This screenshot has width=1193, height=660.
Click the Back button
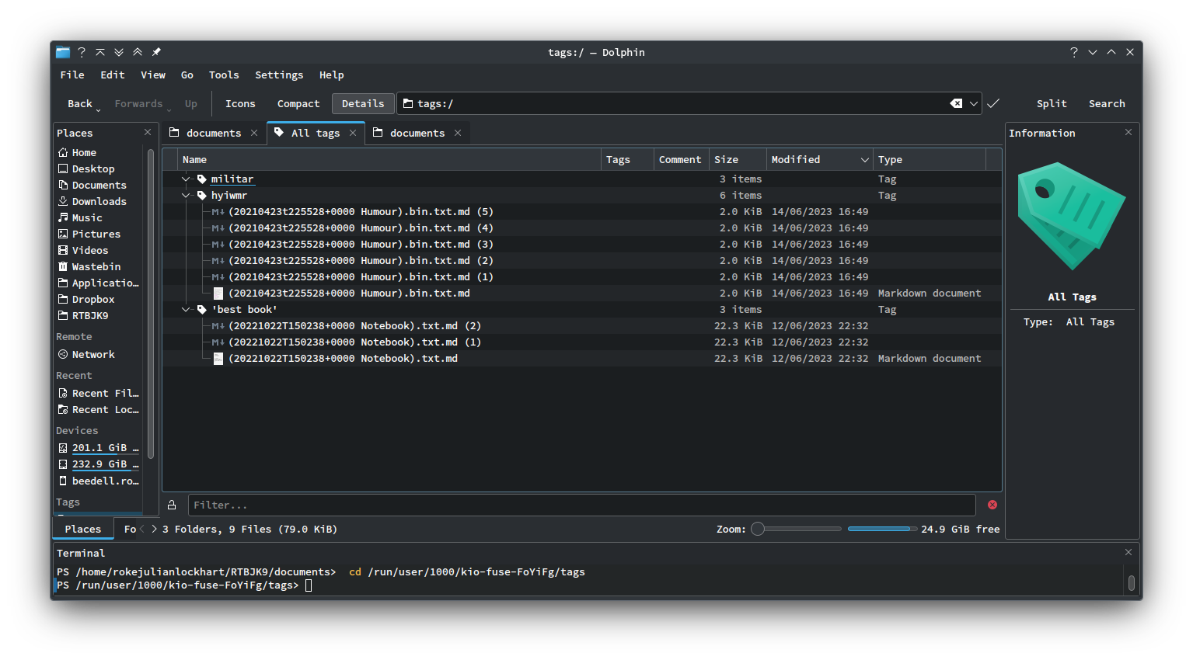point(79,104)
